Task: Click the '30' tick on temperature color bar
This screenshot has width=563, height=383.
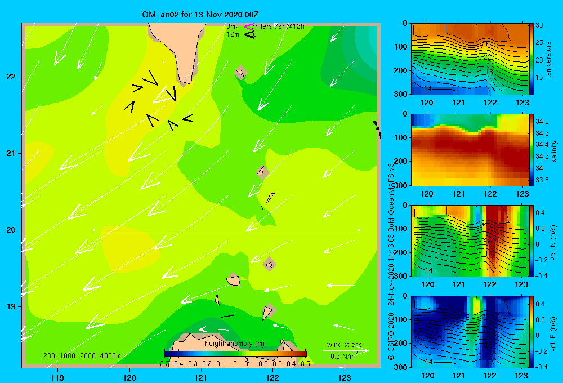Action: 539,25
